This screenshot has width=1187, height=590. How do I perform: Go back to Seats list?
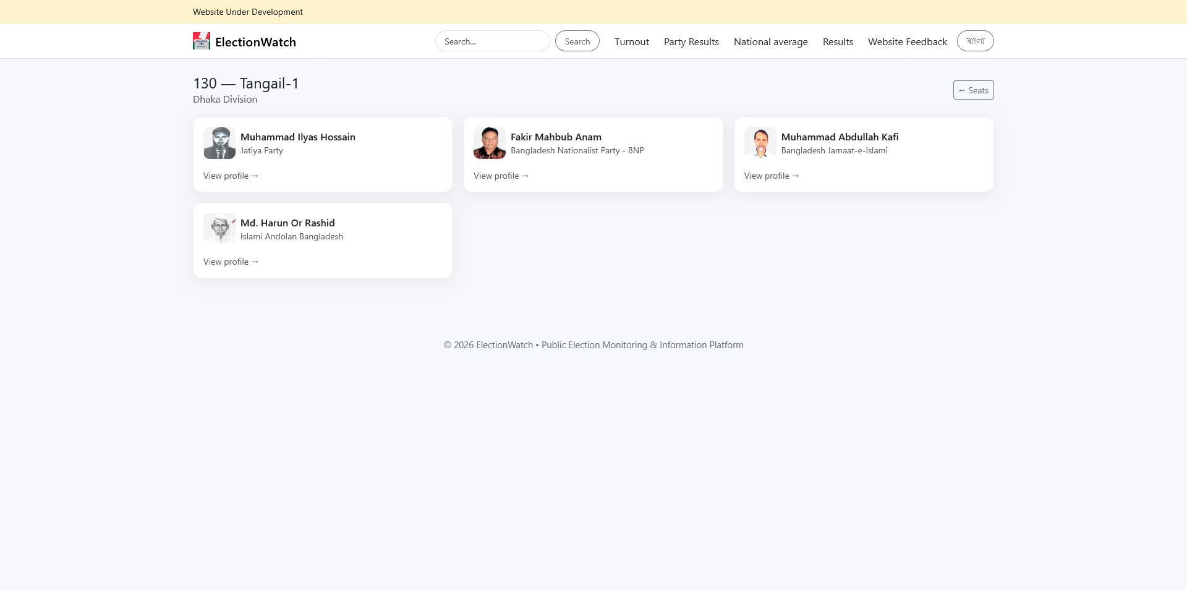click(x=973, y=90)
